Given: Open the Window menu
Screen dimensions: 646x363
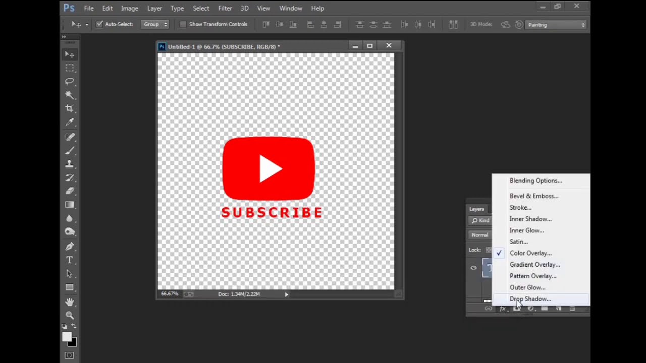Looking at the screenshot, I should click(291, 8).
